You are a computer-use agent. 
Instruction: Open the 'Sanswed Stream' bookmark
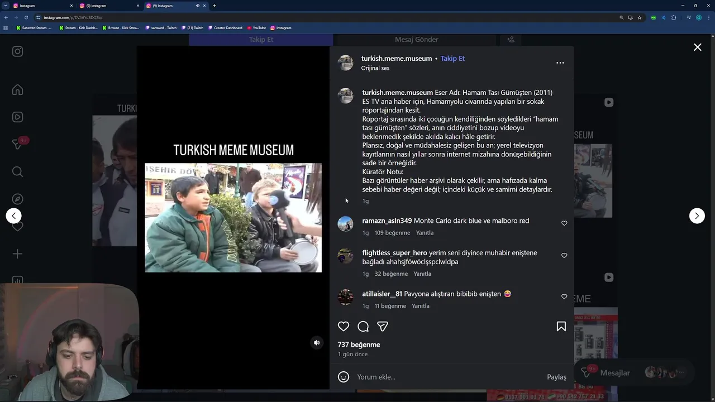(34, 28)
